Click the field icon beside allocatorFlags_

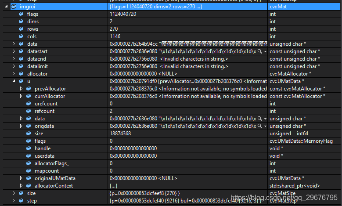tap(29, 163)
